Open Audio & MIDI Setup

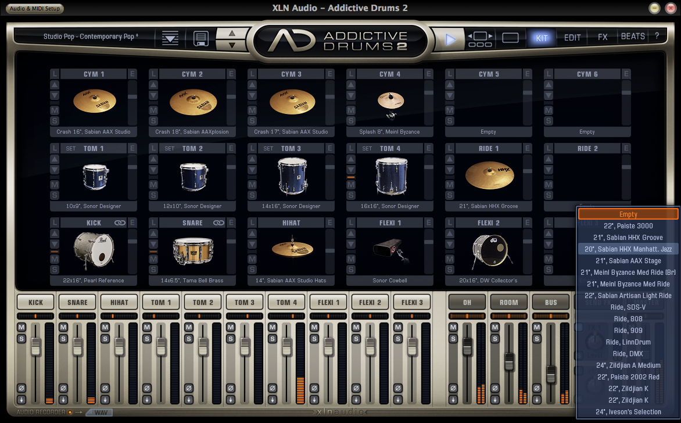point(35,8)
